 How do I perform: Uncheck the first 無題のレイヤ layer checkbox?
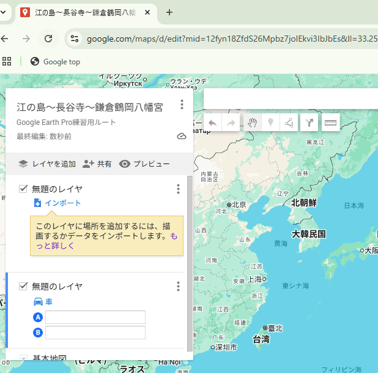(24, 189)
